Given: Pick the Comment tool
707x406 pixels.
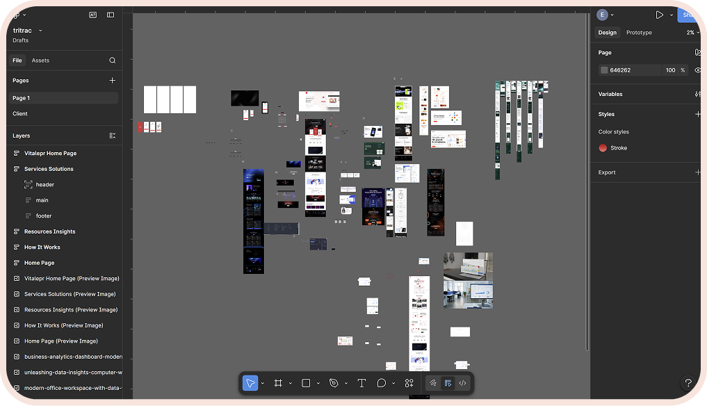Looking at the screenshot, I should coord(382,383).
